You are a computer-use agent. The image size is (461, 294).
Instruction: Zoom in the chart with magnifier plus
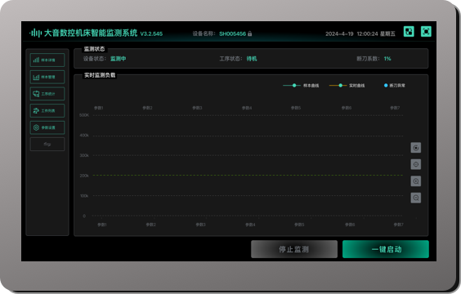coord(416,181)
